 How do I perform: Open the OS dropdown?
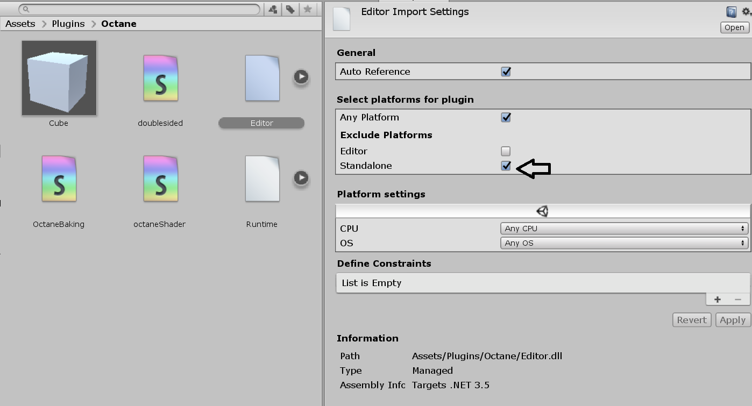tap(624, 243)
